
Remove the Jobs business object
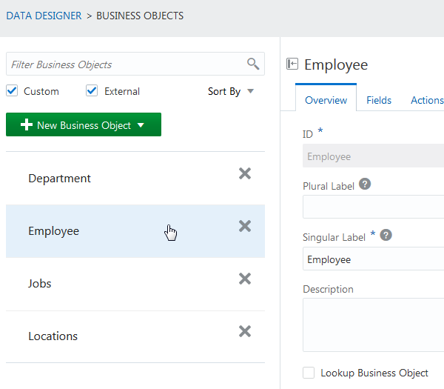pos(245,279)
